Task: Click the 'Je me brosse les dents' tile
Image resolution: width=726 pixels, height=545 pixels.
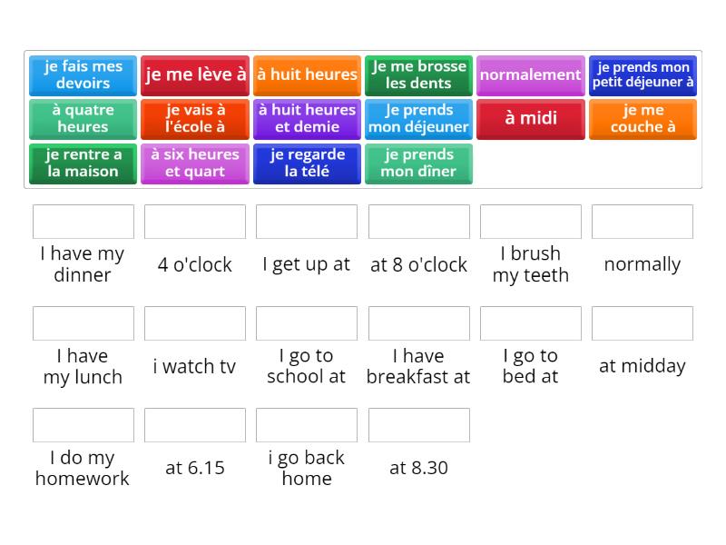Action: (x=418, y=75)
